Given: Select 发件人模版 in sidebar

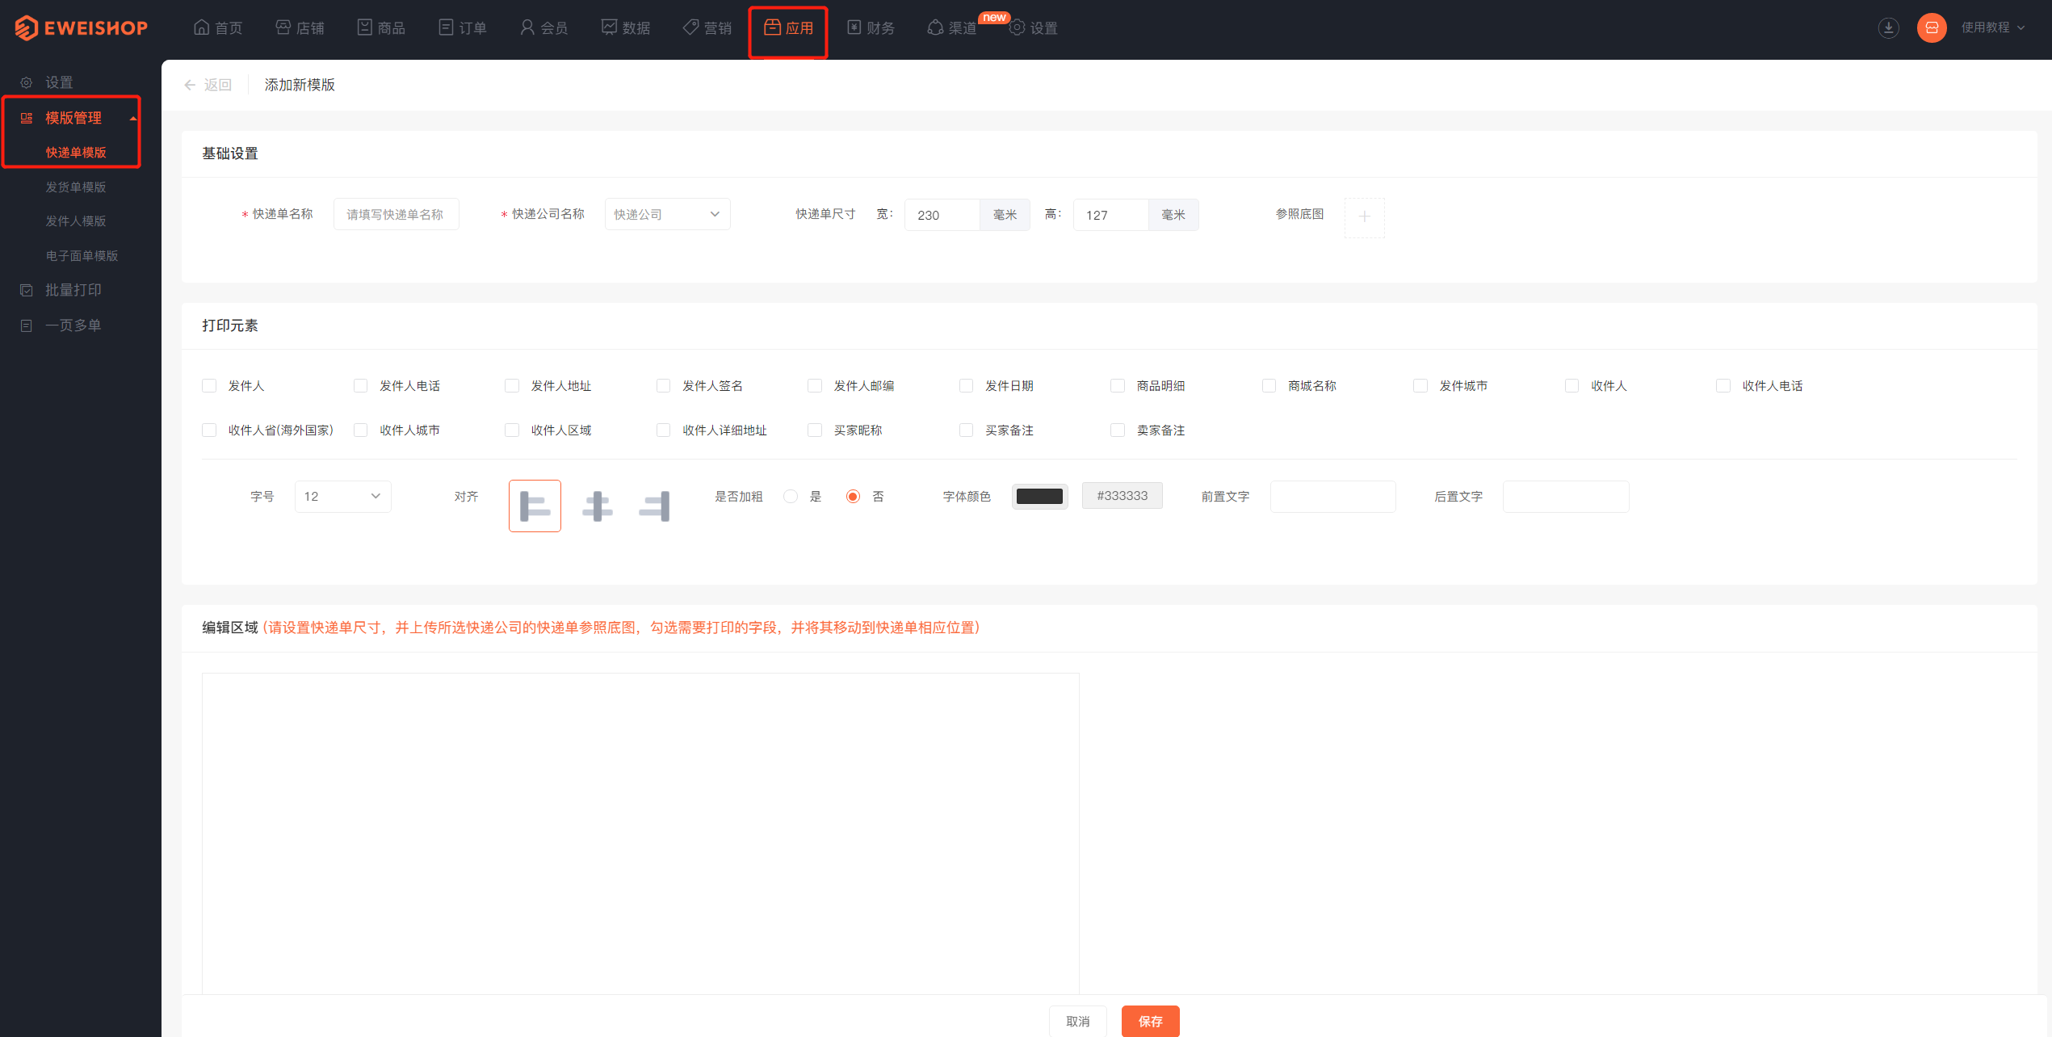Looking at the screenshot, I should pos(76,220).
